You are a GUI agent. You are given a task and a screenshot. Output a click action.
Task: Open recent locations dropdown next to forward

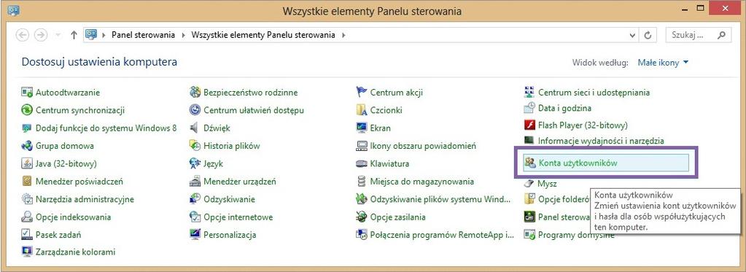click(58, 35)
